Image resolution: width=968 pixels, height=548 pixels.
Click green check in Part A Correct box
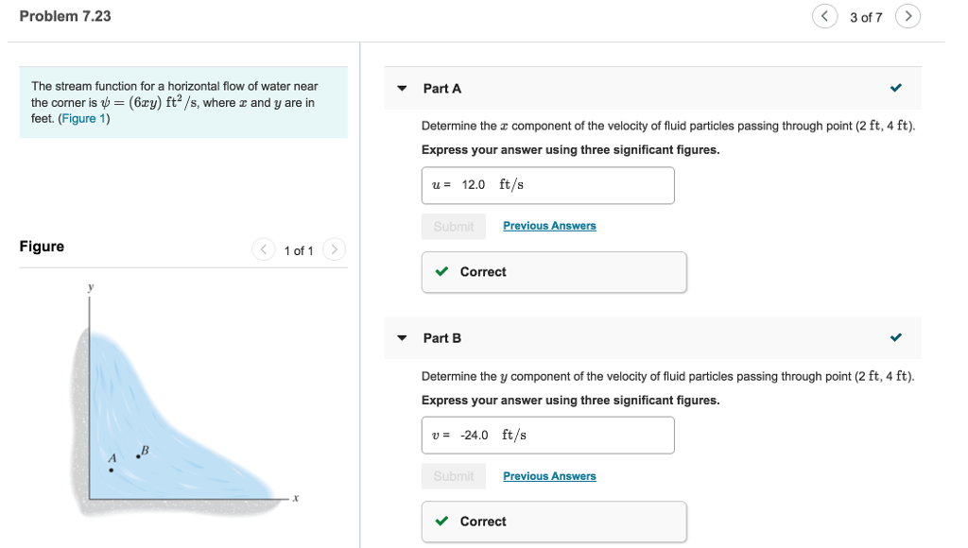441,272
